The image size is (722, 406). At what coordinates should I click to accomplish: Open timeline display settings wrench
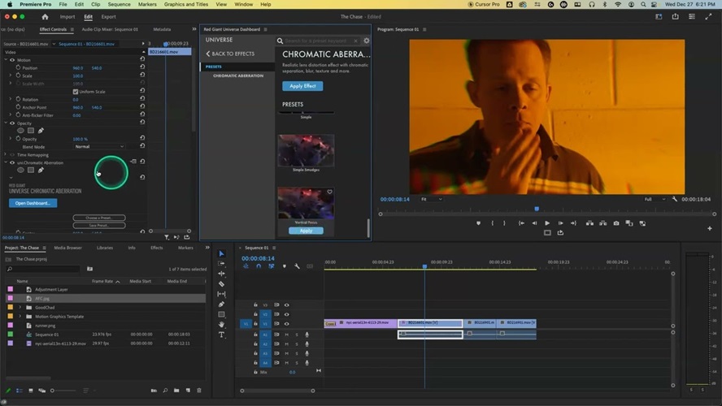[x=297, y=266]
